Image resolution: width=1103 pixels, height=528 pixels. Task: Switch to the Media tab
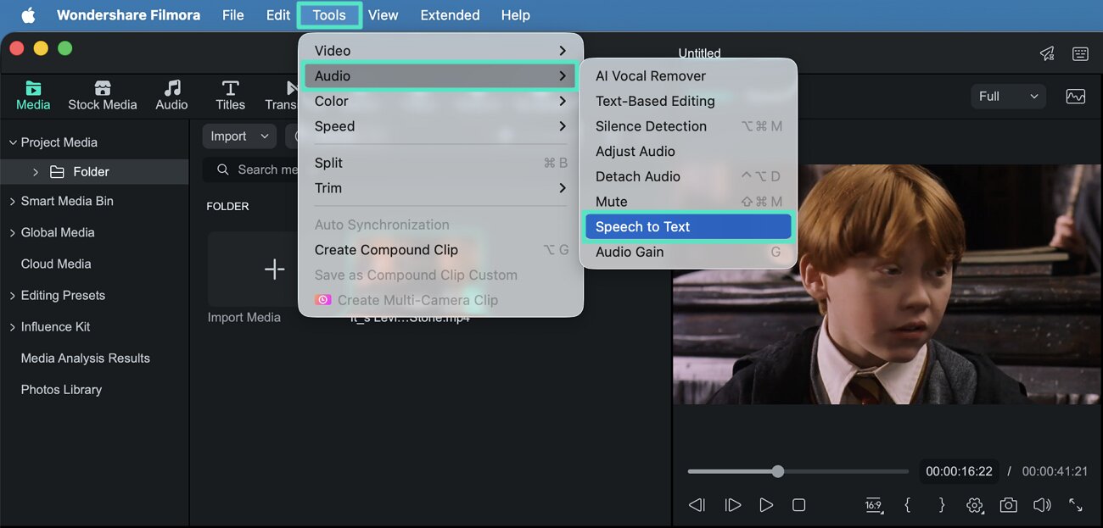point(33,96)
